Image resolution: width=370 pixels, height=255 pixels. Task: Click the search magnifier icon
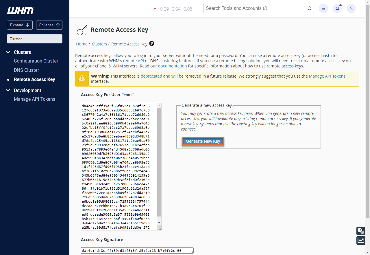(309, 8)
